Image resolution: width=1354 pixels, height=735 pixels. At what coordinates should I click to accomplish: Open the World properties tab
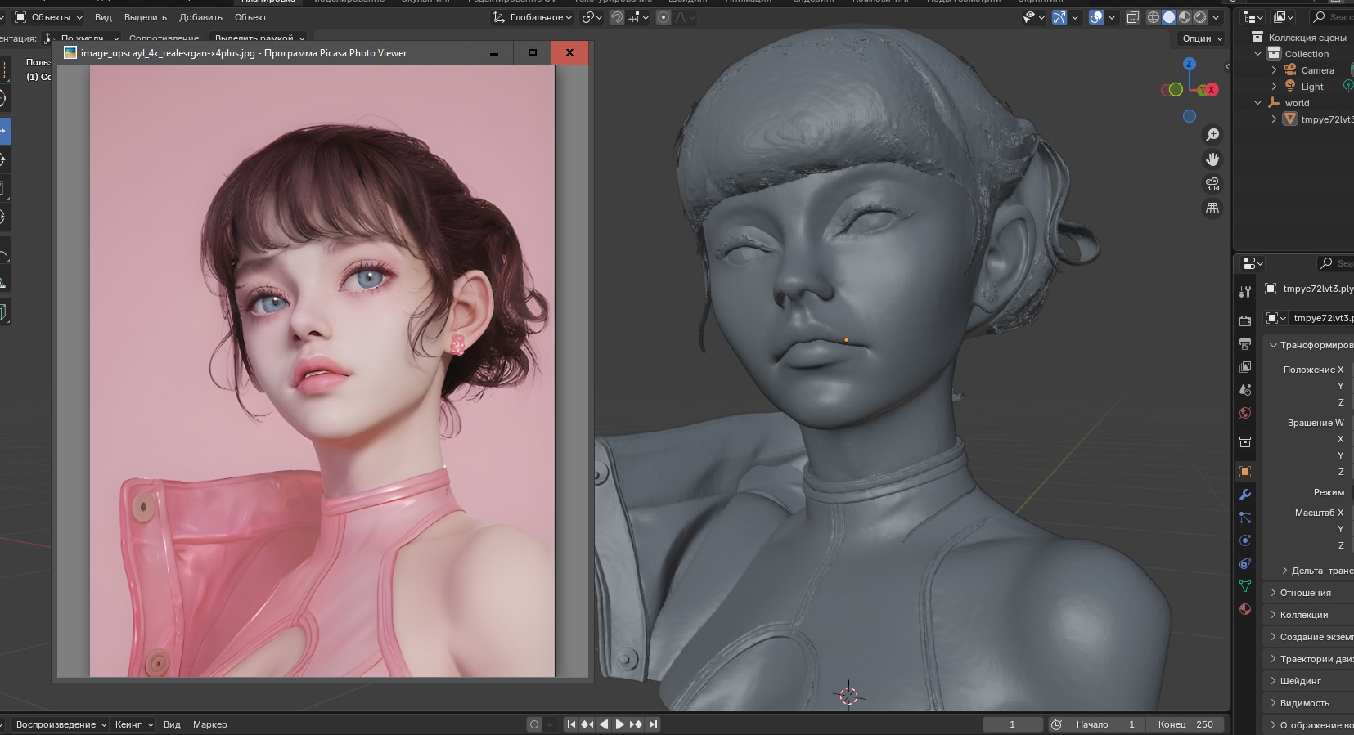(x=1245, y=413)
